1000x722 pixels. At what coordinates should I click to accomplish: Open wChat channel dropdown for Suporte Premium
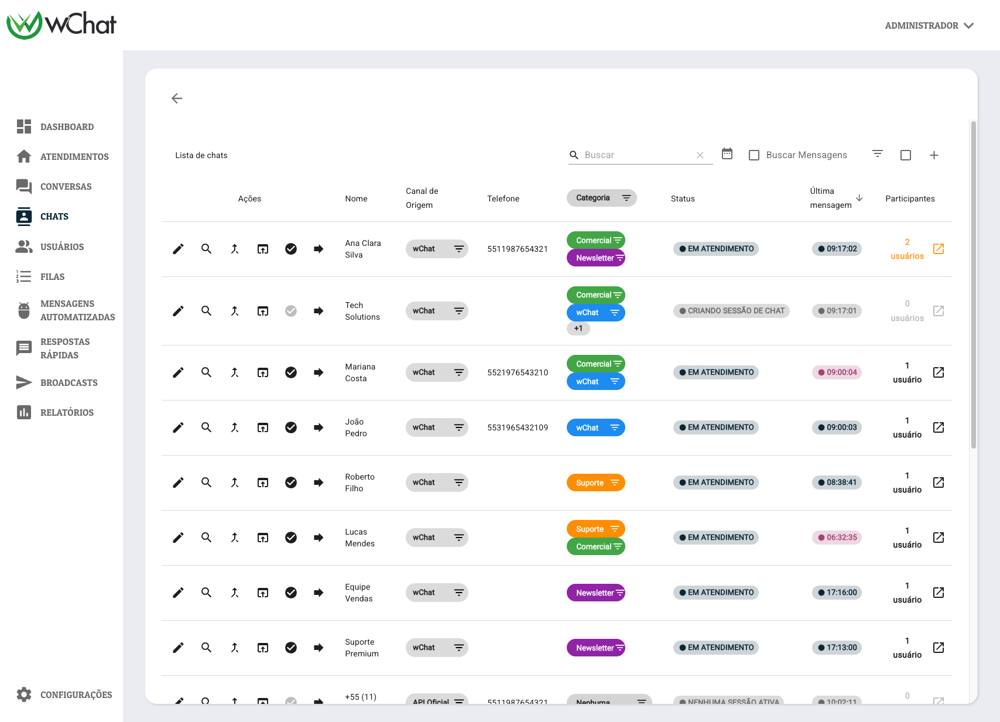(437, 648)
